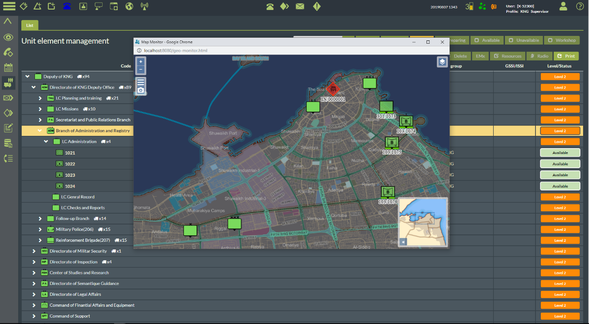Click the Resources button
Image resolution: width=589 pixels, height=324 pixels.
pos(508,56)
